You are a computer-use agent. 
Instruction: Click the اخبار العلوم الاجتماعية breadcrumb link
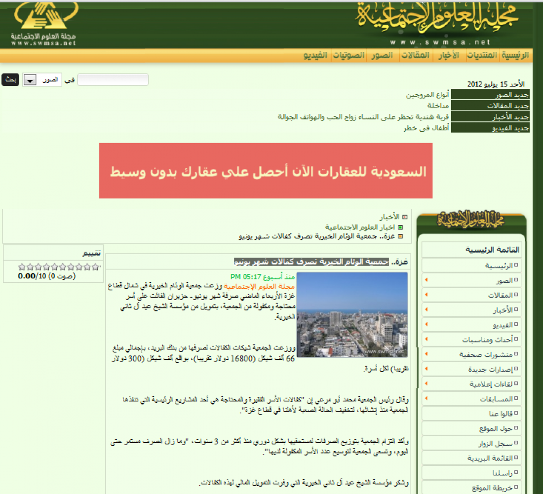coord(360,227)
